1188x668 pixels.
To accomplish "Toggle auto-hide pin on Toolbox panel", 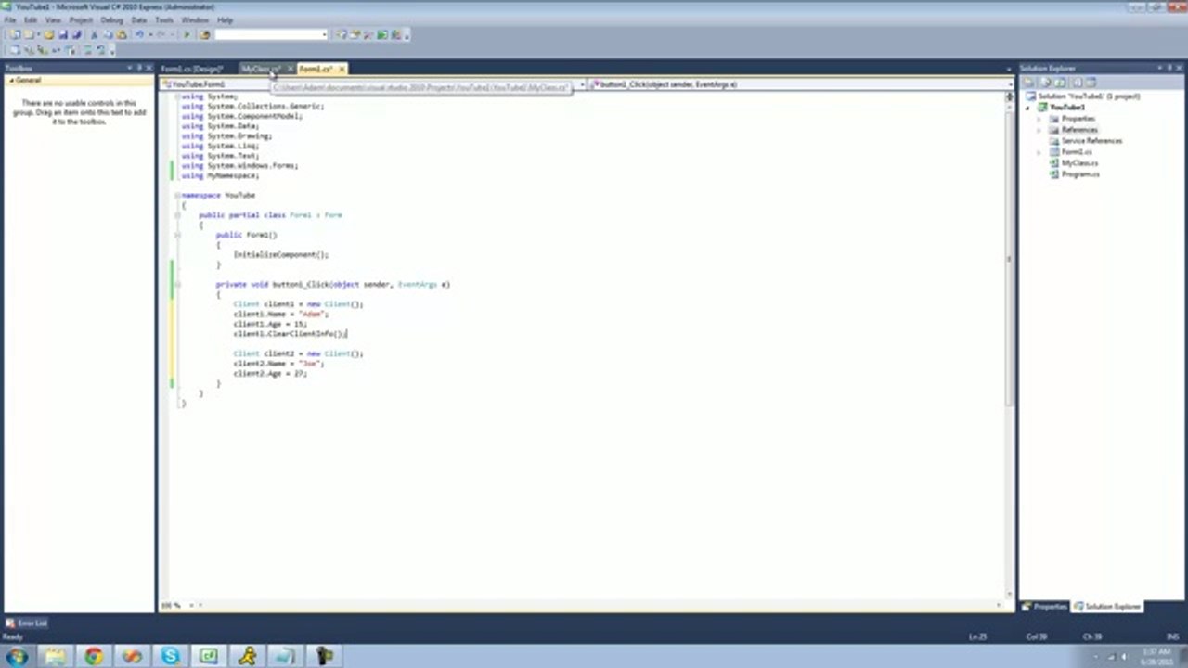I will pyautogui.click(x=140, y=68).
